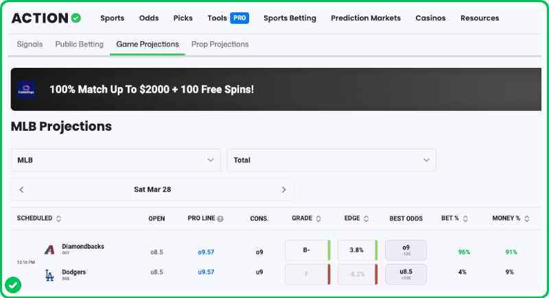Sort by Scheduled column arrows

(x=58, y=219)
